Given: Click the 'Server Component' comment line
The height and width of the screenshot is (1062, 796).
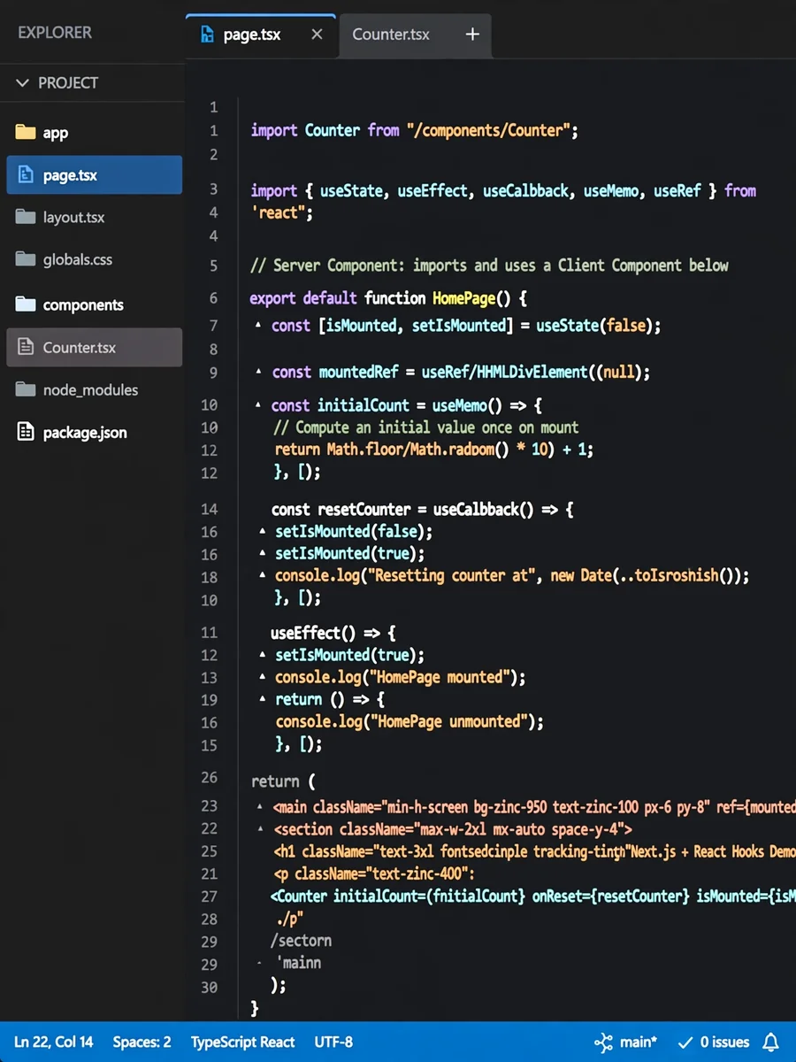Looking at the screenshot, I should (x=490, y=265).
